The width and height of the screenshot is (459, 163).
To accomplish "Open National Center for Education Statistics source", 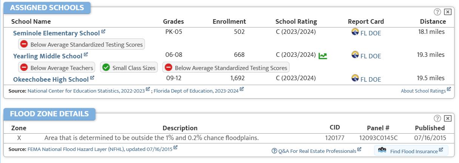I will pyautogui.click(x=86, y=91).
